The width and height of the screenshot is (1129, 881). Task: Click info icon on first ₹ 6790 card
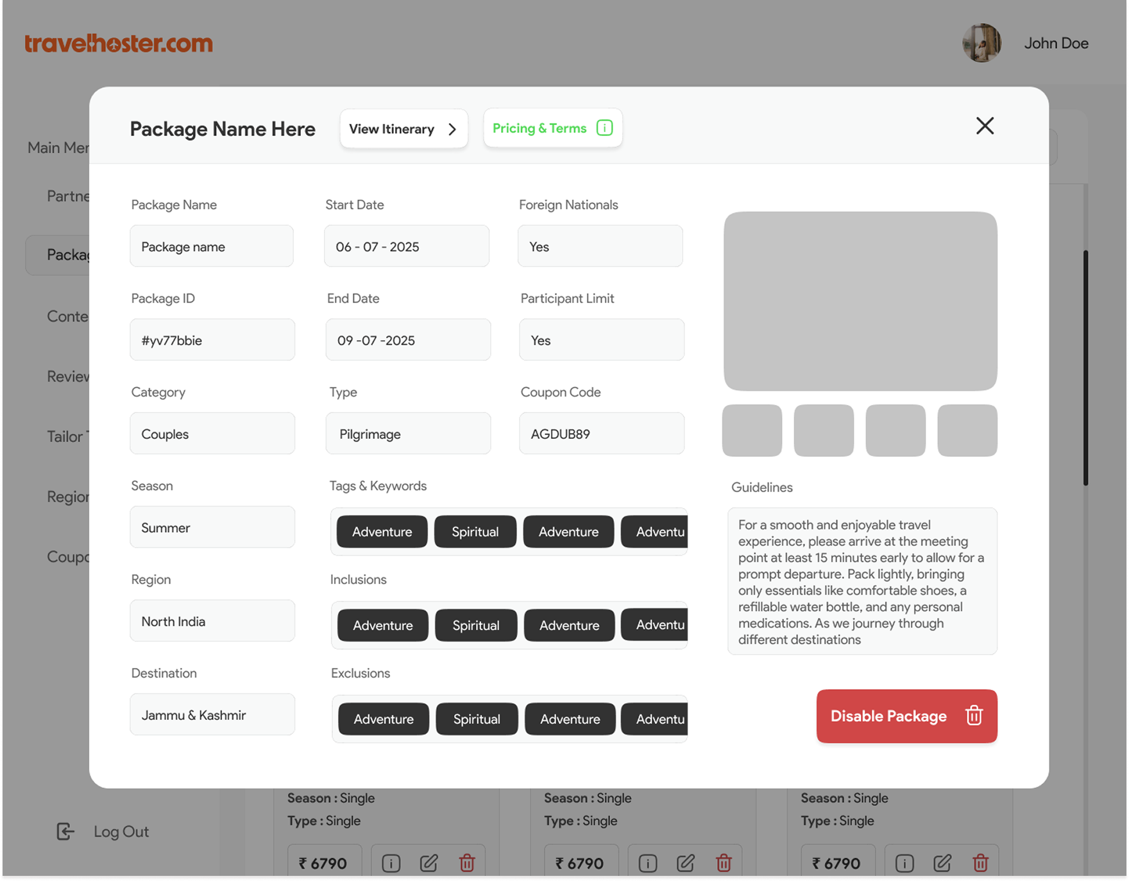pos(391,864)
